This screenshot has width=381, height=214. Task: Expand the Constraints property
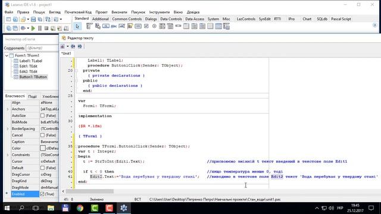coord(7,155)
